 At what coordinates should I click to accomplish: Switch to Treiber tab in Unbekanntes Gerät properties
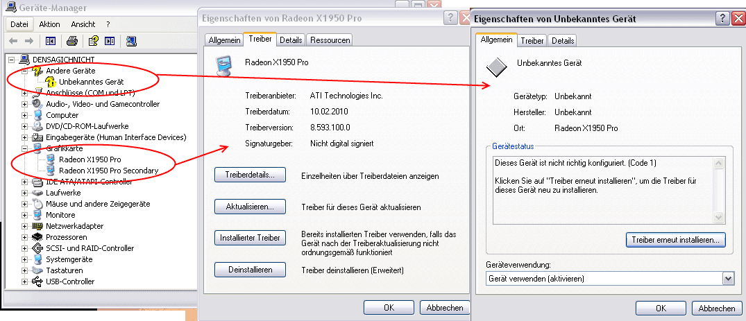532,41
